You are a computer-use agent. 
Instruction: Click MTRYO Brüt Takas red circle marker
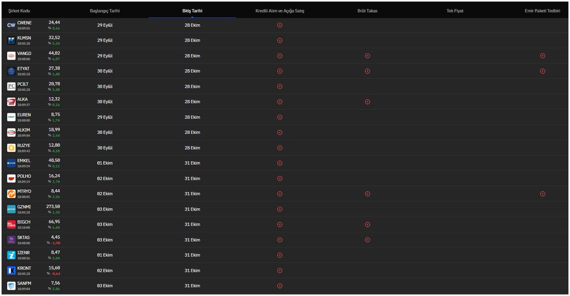click(x=367, y=194)
